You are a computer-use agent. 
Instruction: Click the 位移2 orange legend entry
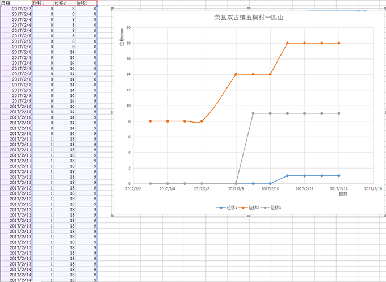pos(247,208)
